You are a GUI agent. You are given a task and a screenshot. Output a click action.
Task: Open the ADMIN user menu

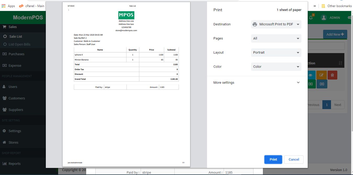pyautogui.click(x=330, y=18)
